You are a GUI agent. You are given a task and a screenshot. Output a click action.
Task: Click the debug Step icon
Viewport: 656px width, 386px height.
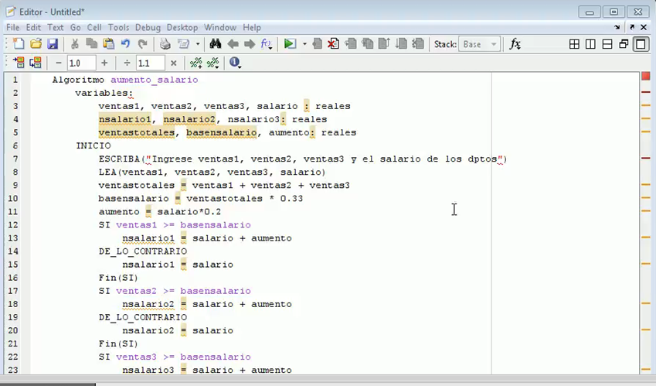point(351,44)
